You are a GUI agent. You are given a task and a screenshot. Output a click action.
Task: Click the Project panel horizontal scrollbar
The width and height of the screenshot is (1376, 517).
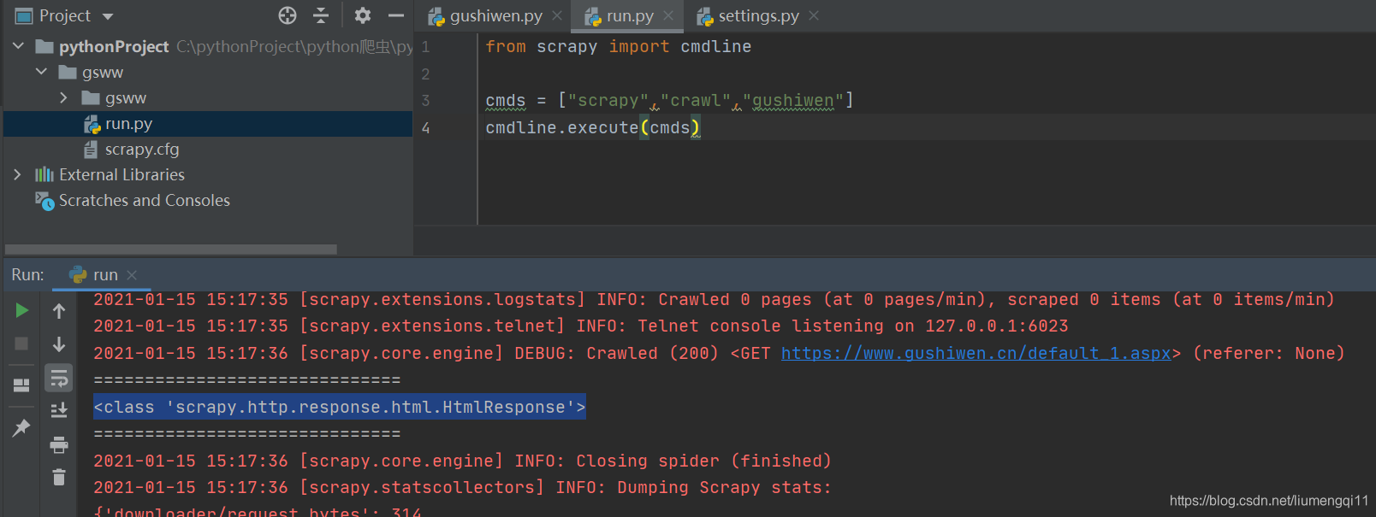[171, 250]
